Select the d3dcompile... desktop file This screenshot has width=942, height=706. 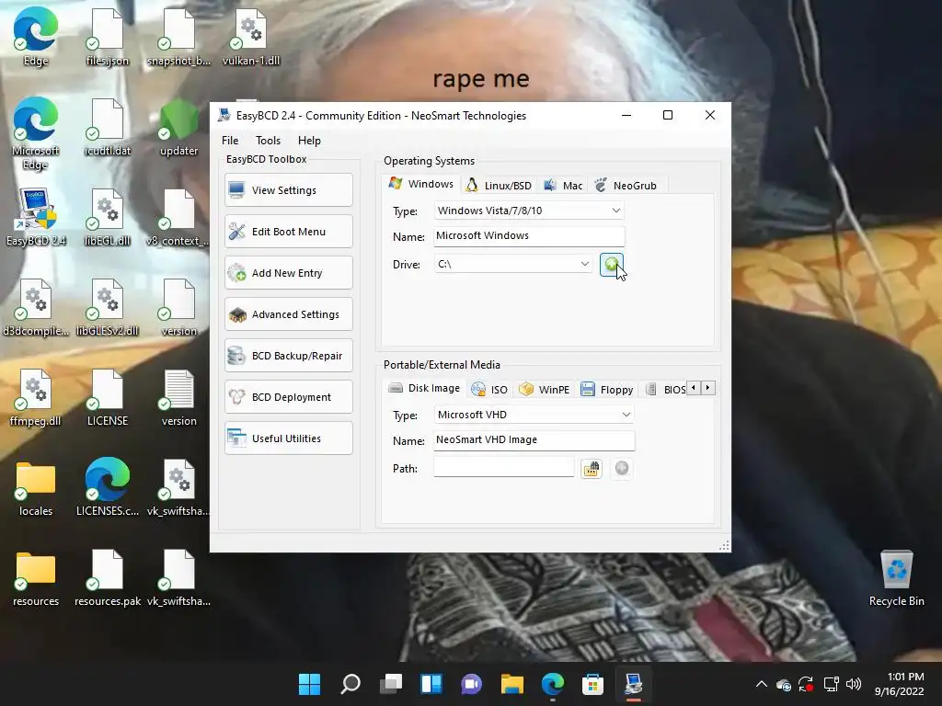pos(36,307)
